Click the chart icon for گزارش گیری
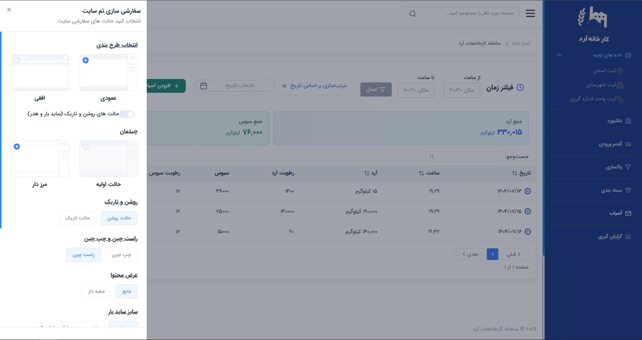Screen dimensions: 642x340 [628, 237]
